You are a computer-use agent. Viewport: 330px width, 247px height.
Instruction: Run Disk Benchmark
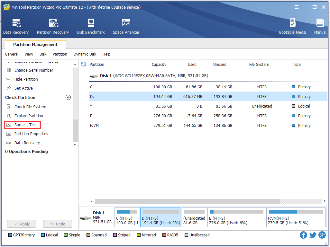tap(91, 26)
